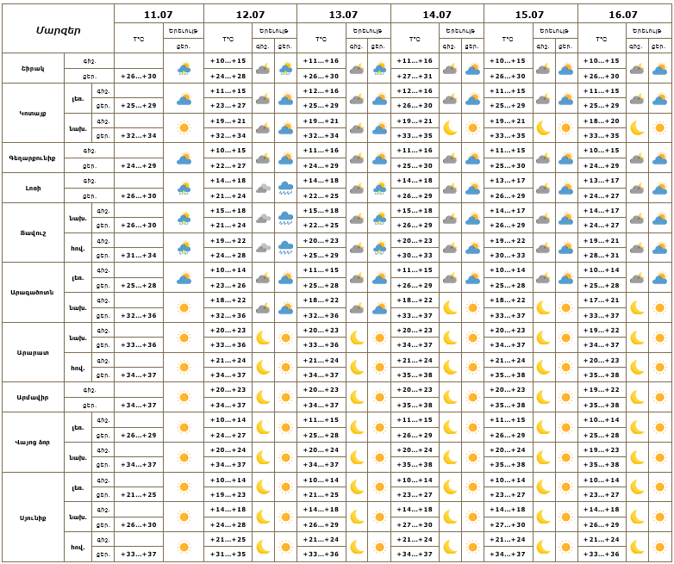Click the Լոռի night cloudy icon for 12.07
Image resolution: width=674 pixels, height=564 pixels.
263,188
